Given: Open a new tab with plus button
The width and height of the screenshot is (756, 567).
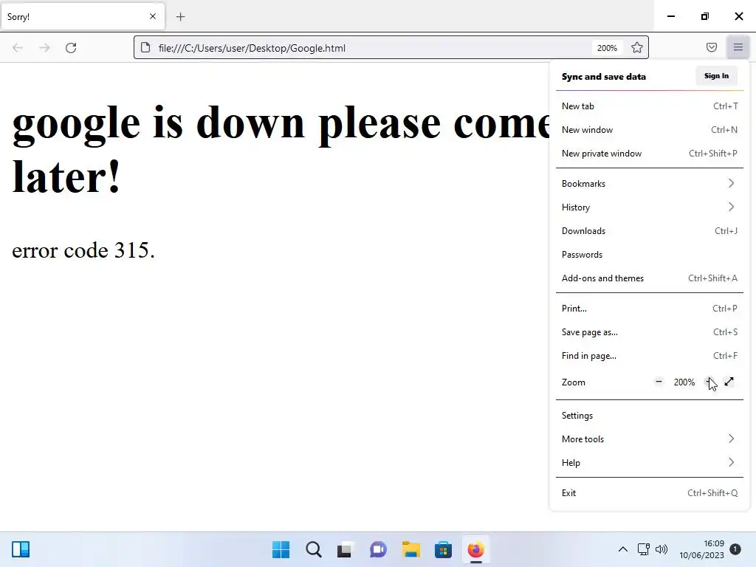Looking at the screenshot, I should point(180,17).
